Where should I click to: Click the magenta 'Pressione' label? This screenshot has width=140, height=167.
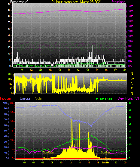118,2
